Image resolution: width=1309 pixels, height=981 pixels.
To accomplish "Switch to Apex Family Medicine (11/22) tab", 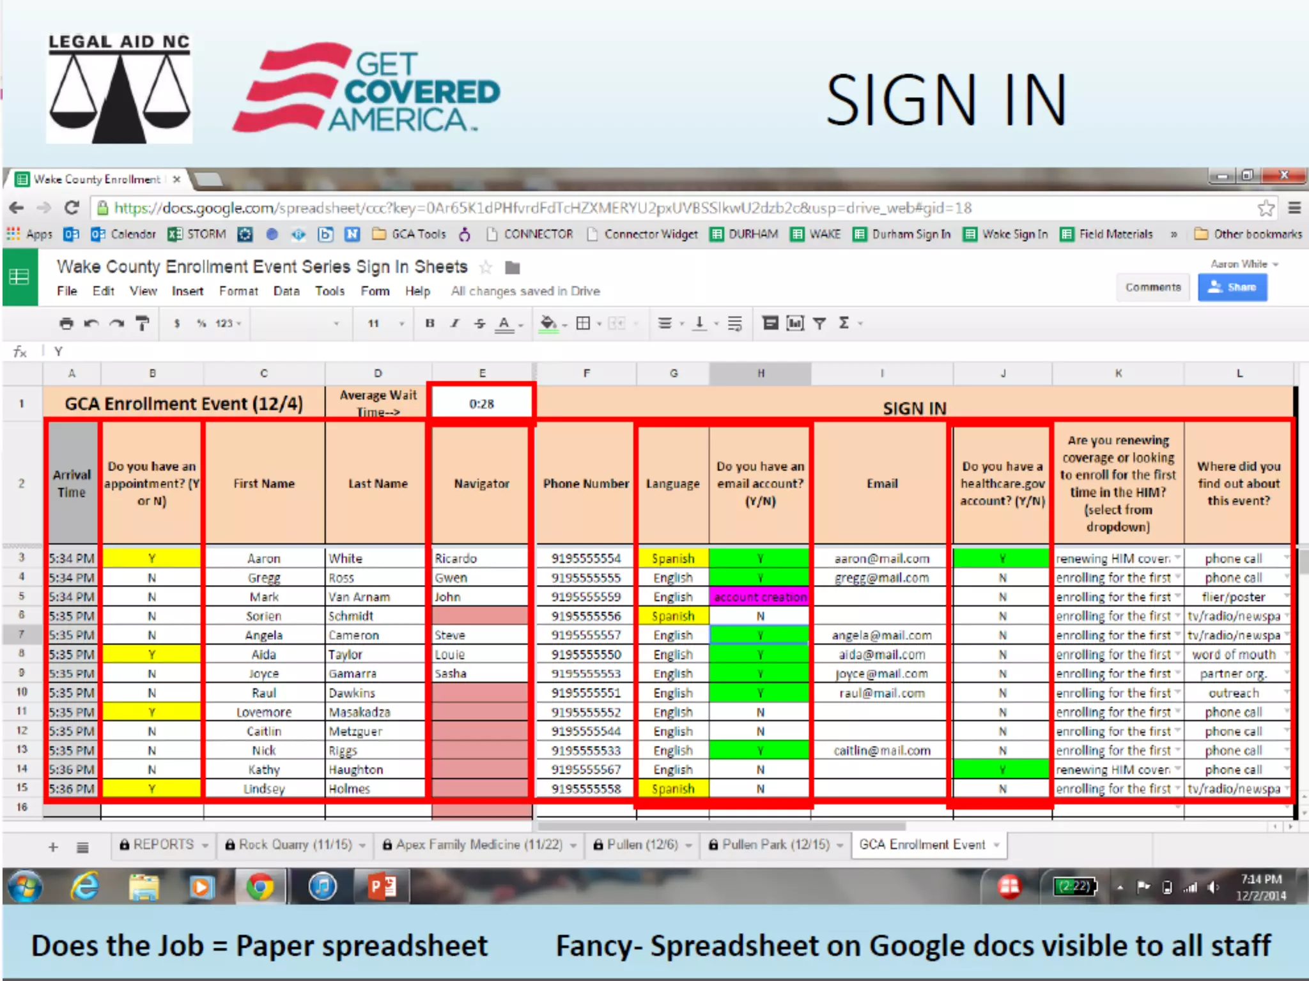I will (x=479, y=845).
